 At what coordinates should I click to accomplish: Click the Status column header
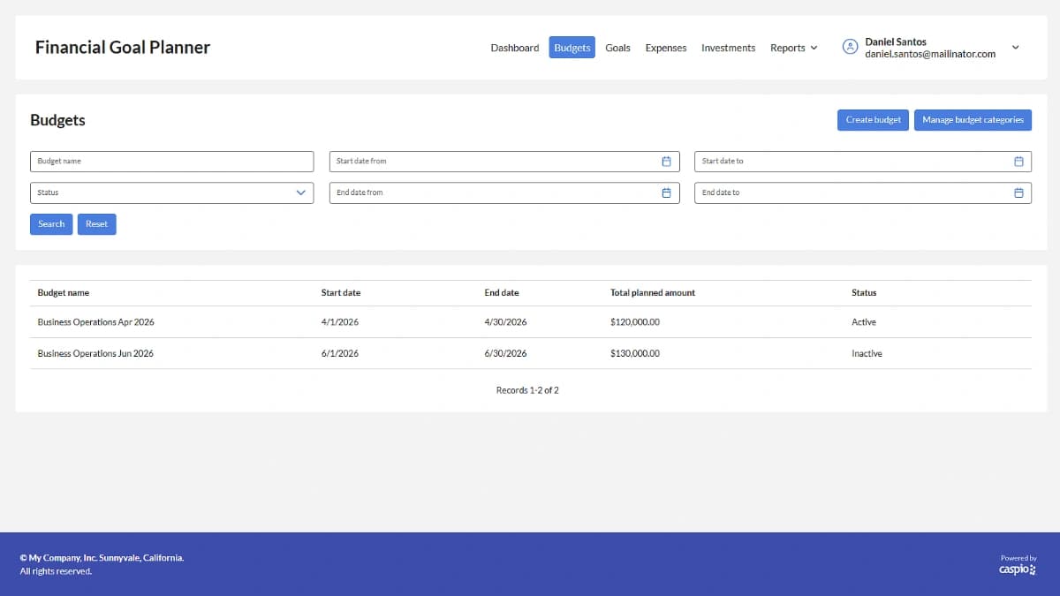pos(864,292)
